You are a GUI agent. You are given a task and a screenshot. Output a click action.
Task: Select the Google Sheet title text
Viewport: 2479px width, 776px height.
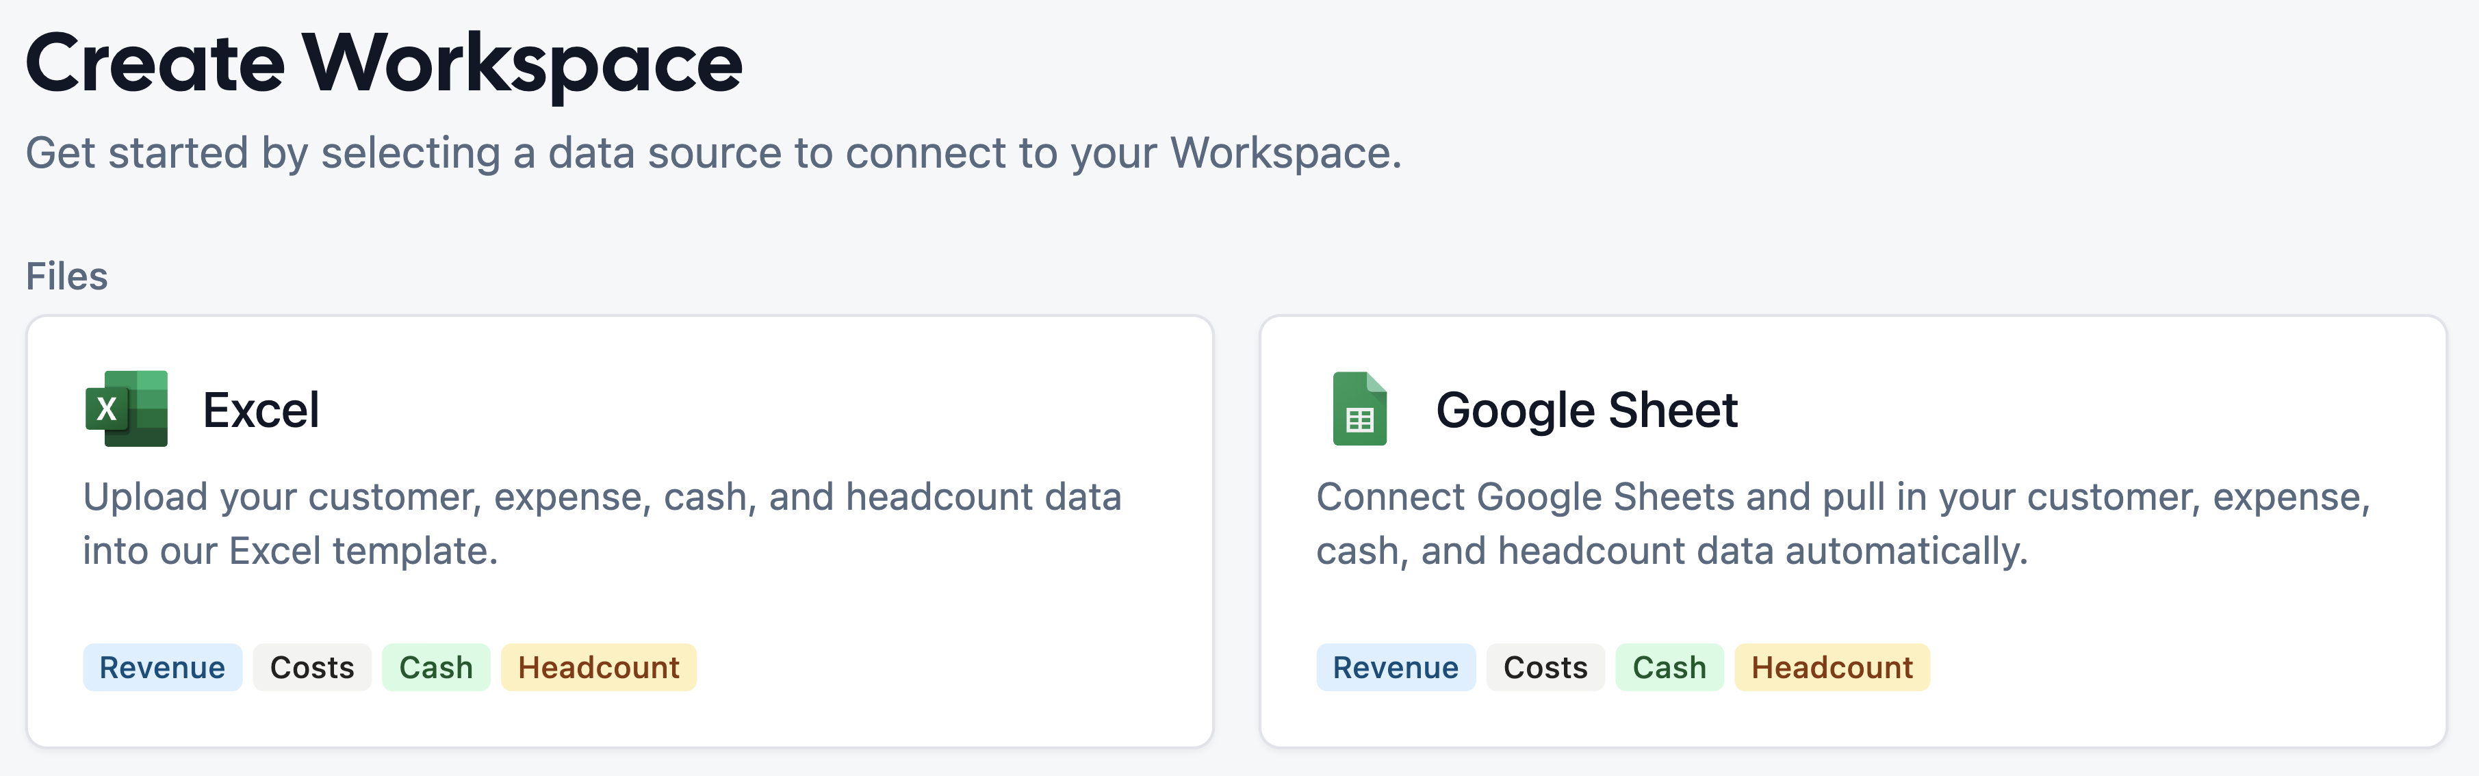(x=1586, y=411)
